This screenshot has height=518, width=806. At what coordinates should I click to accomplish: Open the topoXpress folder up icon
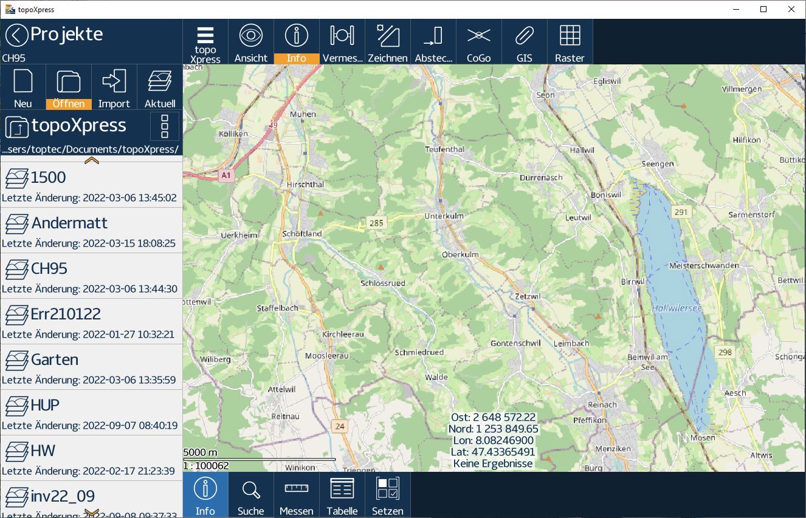(x=16, y=126)
